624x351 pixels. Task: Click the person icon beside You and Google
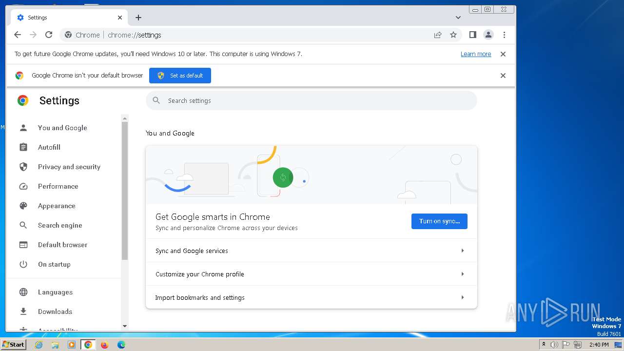tap(23, 128)
